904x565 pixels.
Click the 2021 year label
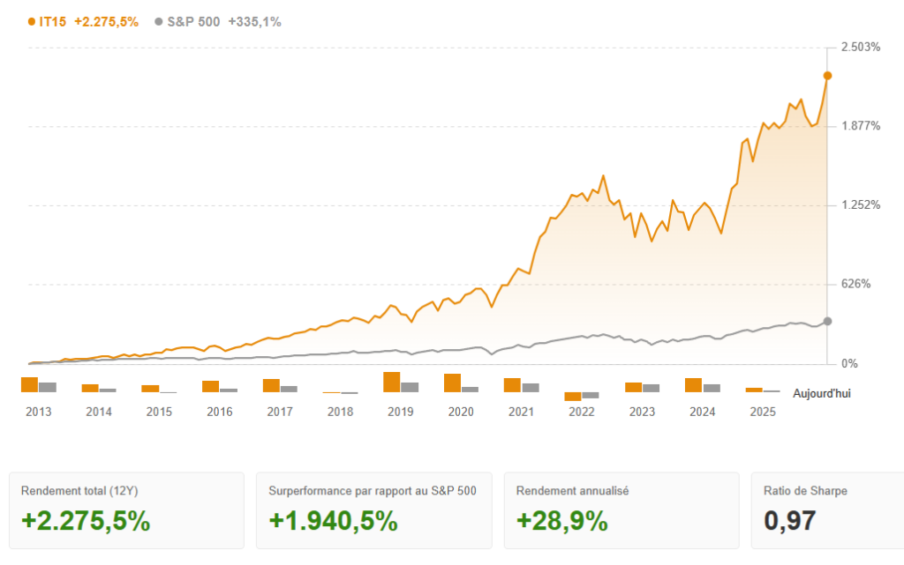coord(521,412)
